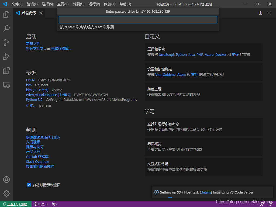Open the Manage gear menu

pos(6,194)
